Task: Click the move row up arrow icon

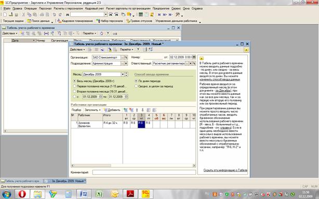Action: [x=137, y=110]
